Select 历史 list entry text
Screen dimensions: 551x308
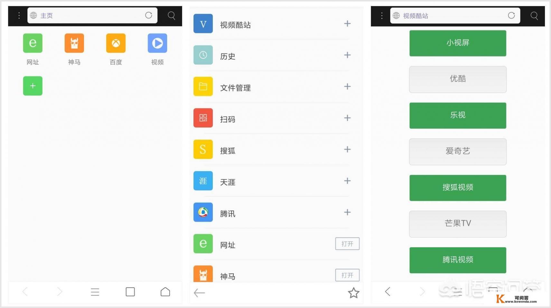(228, 56)
